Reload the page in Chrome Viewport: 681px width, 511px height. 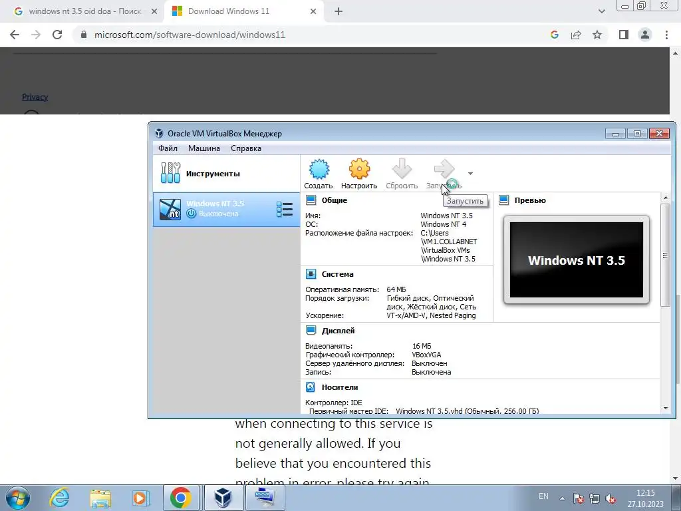tap(57, 35)
